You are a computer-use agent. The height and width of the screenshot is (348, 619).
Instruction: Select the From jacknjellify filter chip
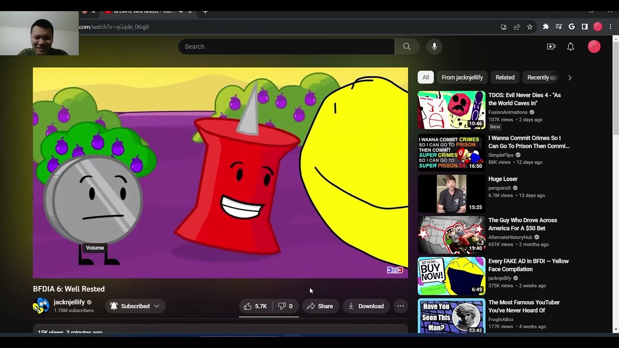[x=462, y=77]
